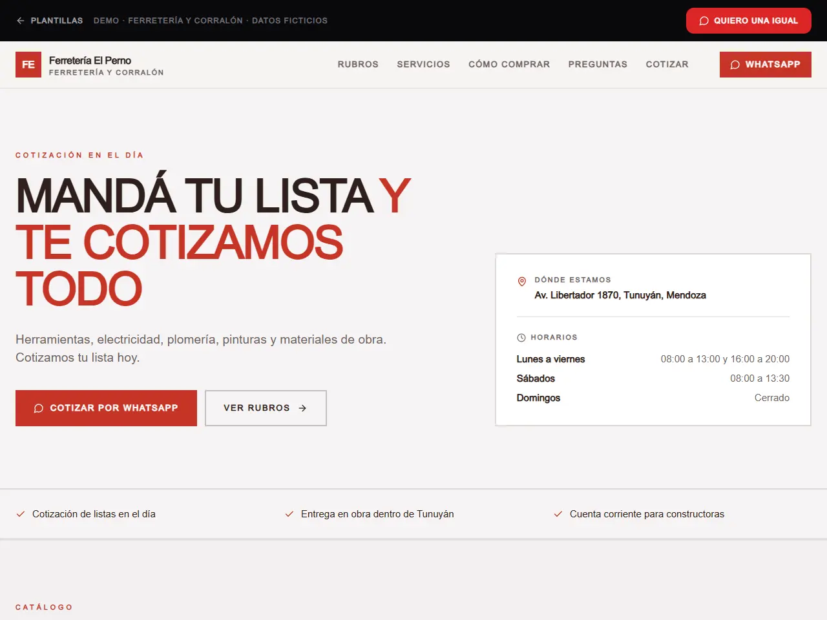
Task: Click the text 'Cotización de listas en el día'
Action: point(94,514)
